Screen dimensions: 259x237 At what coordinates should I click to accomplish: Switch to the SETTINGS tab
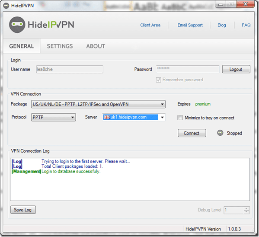[x=60, y=46]
